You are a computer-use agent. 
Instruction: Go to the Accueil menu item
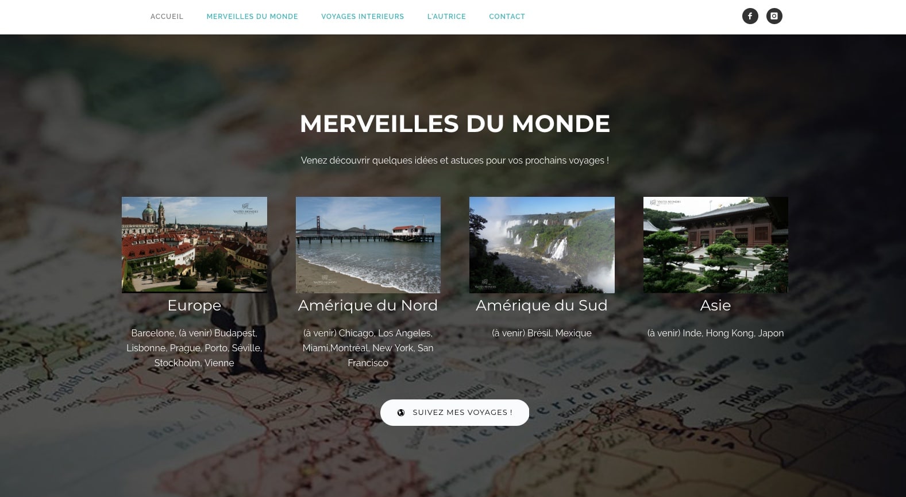point(167,17)
